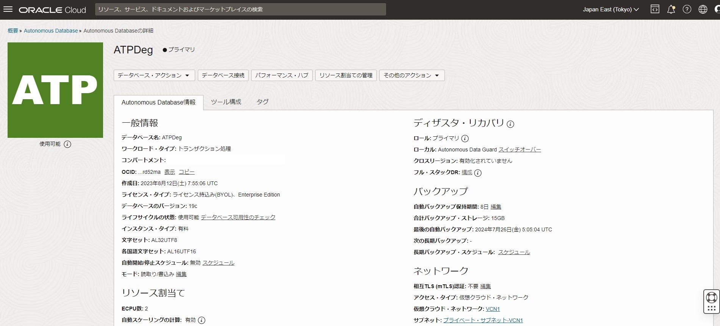Click the スイッチオーバー link
The height and width of the screenshot is (326, 720).
(520, 150)
